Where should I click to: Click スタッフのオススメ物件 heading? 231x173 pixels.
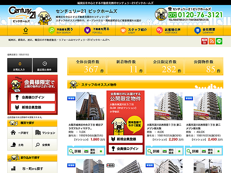pyautogui.click(x=99, y=85)
